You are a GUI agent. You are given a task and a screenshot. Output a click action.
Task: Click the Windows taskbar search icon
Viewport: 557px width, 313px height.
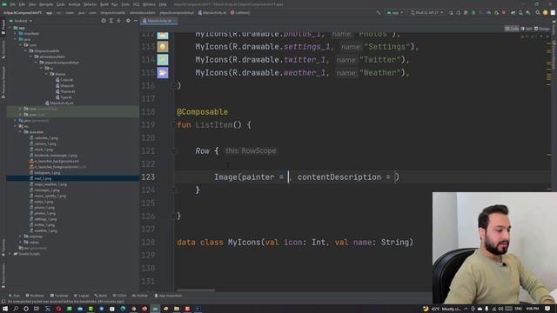click(x=16, y=309)
